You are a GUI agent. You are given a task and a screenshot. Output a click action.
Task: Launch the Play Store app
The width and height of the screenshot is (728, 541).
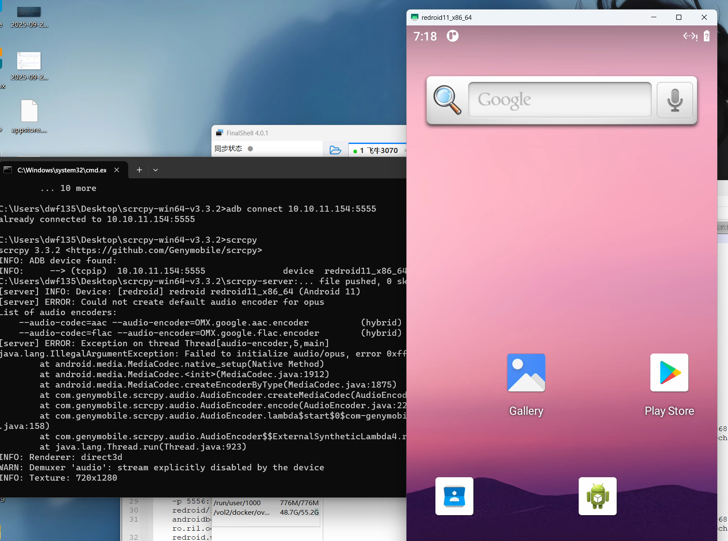669,373
